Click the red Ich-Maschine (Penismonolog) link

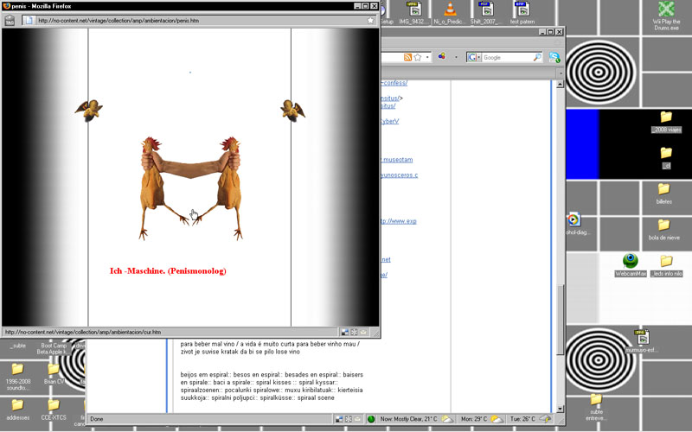[x=168, y=271]
